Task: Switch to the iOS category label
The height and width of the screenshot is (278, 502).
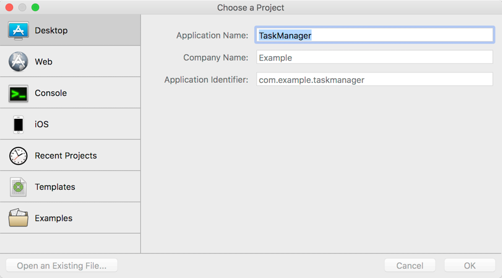Action: tap(42, 124)
